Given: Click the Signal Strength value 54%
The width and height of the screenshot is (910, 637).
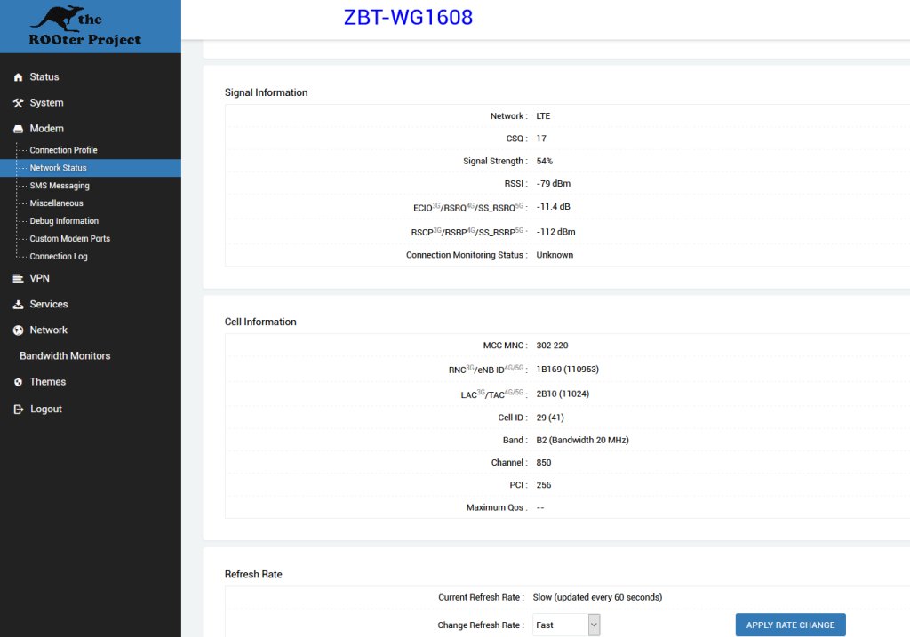Looking at the screenshot, I should point(545,161).
